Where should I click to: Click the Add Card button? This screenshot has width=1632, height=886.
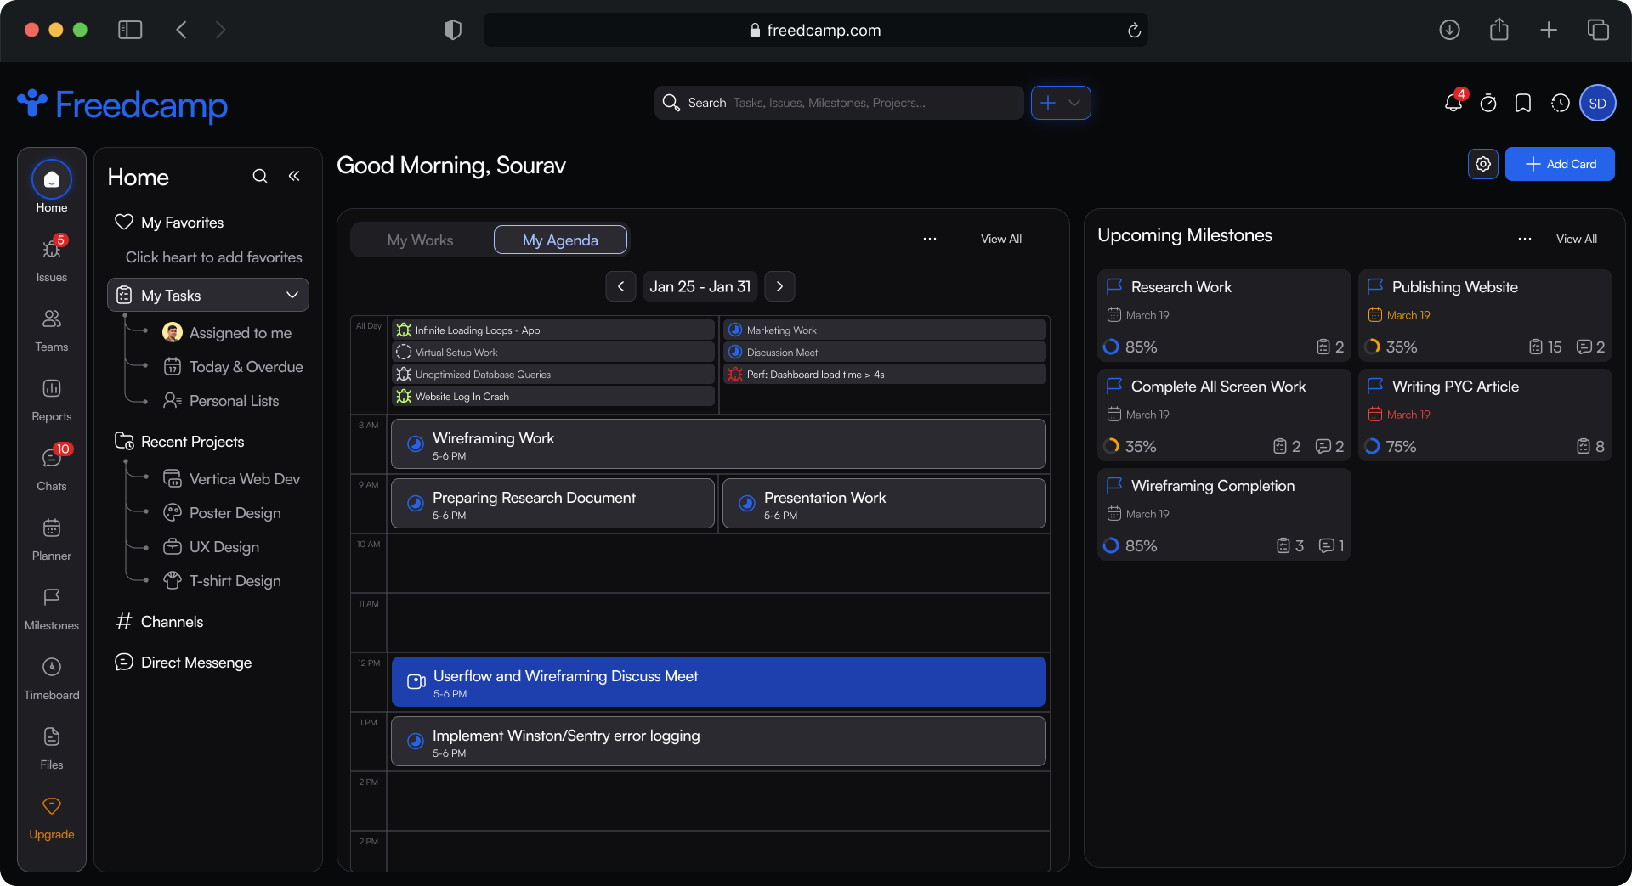tap(1560, 164)
